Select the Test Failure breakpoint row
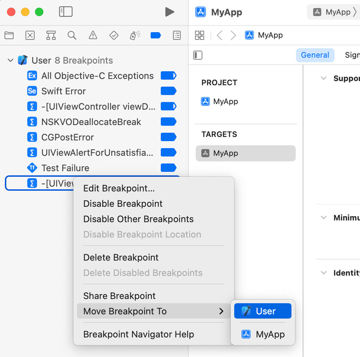Viewport: 360px width, 357px height. [92, 168]
